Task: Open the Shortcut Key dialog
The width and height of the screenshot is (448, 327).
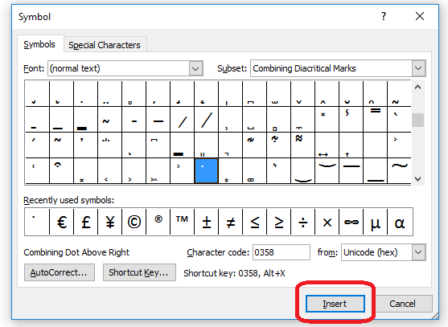Action: 139,272
